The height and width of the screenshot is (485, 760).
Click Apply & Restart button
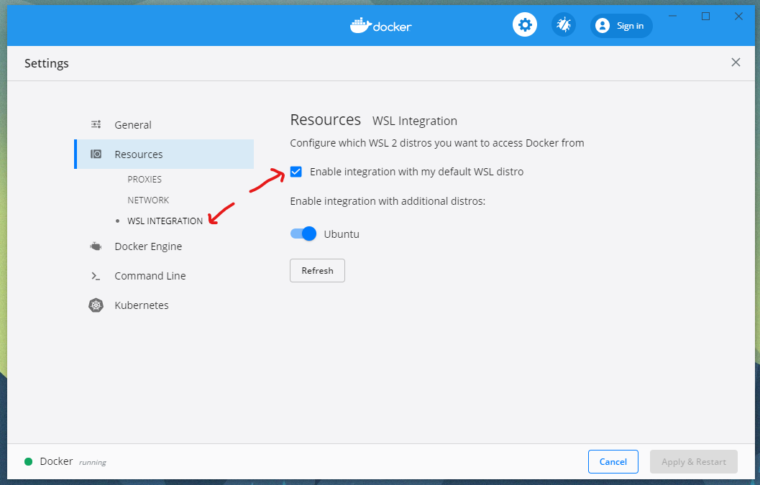pyautogui.click(x=694, y=462)
